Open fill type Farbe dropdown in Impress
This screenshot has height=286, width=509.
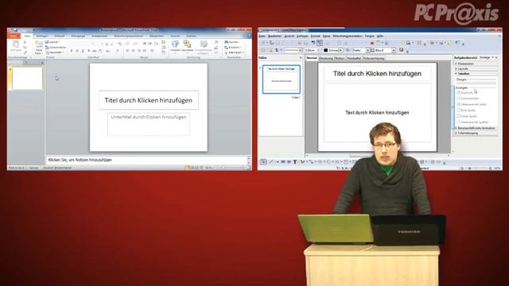[367, 50]
